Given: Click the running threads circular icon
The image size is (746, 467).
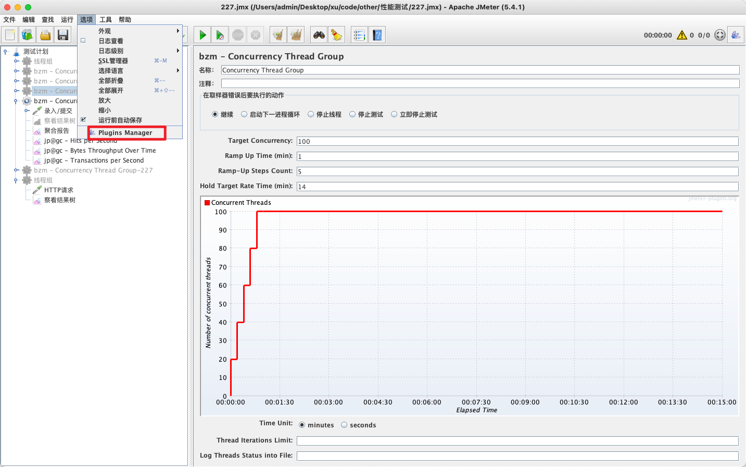Looking at the screenshot, I should coord(720,35).
